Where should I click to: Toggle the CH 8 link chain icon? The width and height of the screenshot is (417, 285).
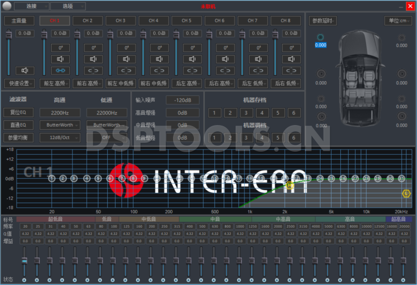pos(291,70)
